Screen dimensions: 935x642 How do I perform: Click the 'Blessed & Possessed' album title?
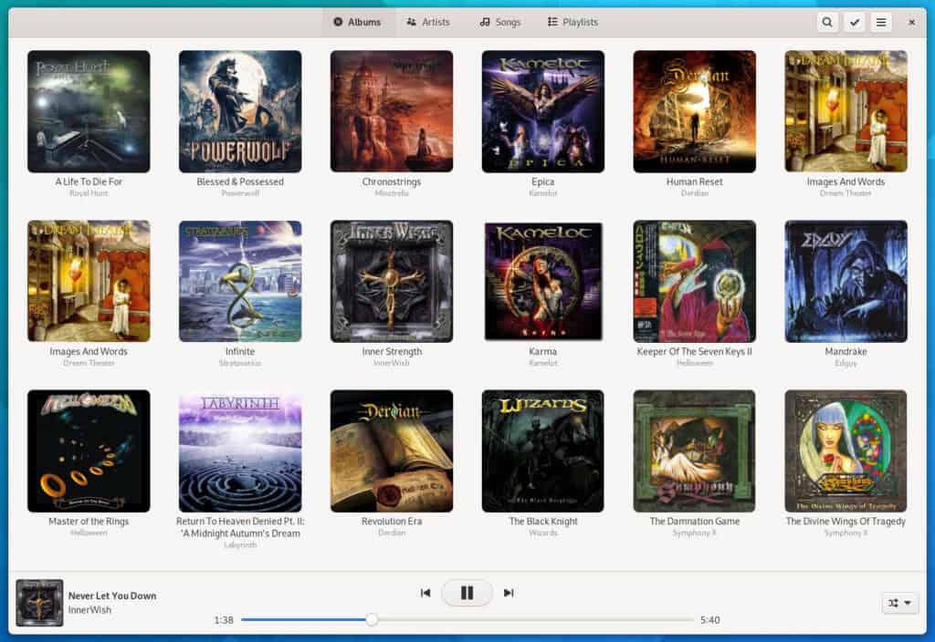click(x=240, y=181)
